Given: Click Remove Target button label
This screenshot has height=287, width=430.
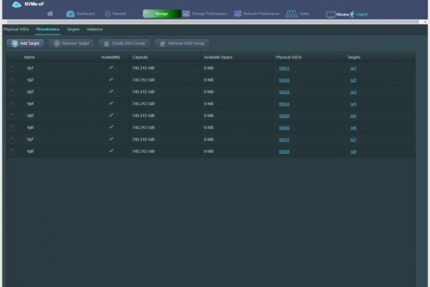Looking at the screenshot, I should point(76,43).
